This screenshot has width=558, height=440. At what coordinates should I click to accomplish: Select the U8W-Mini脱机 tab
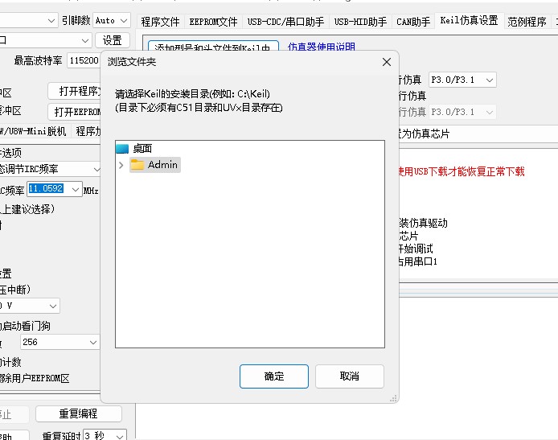[x=35, y=131]
